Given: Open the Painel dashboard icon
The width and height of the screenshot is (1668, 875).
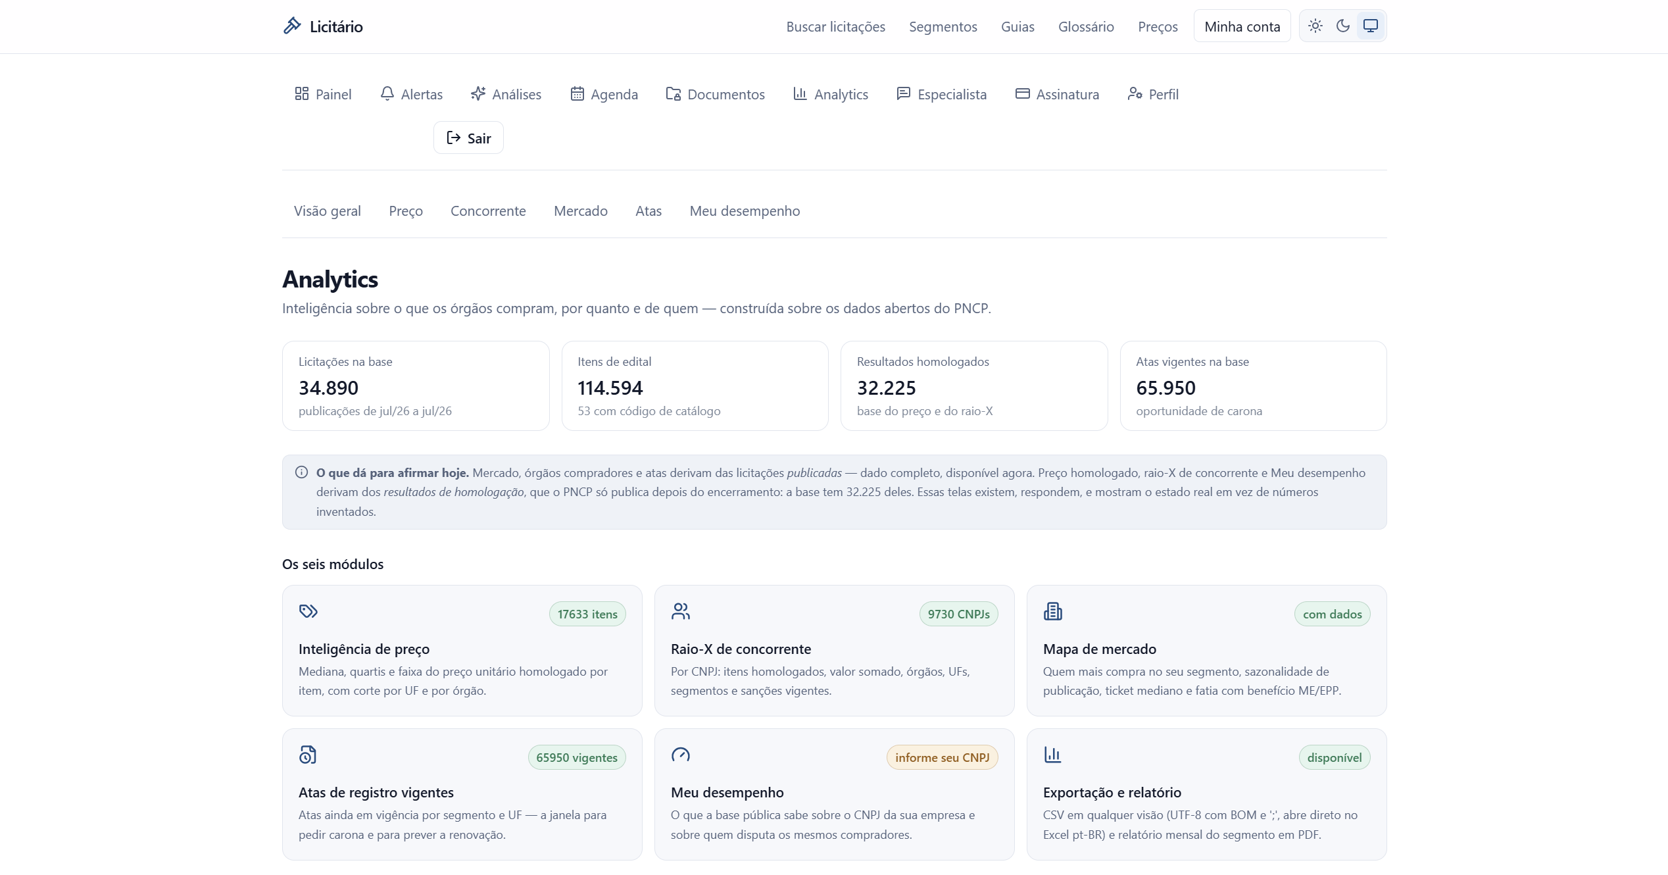Looking at the screenshot, I should pyautogui.click(x=302, y=94).
